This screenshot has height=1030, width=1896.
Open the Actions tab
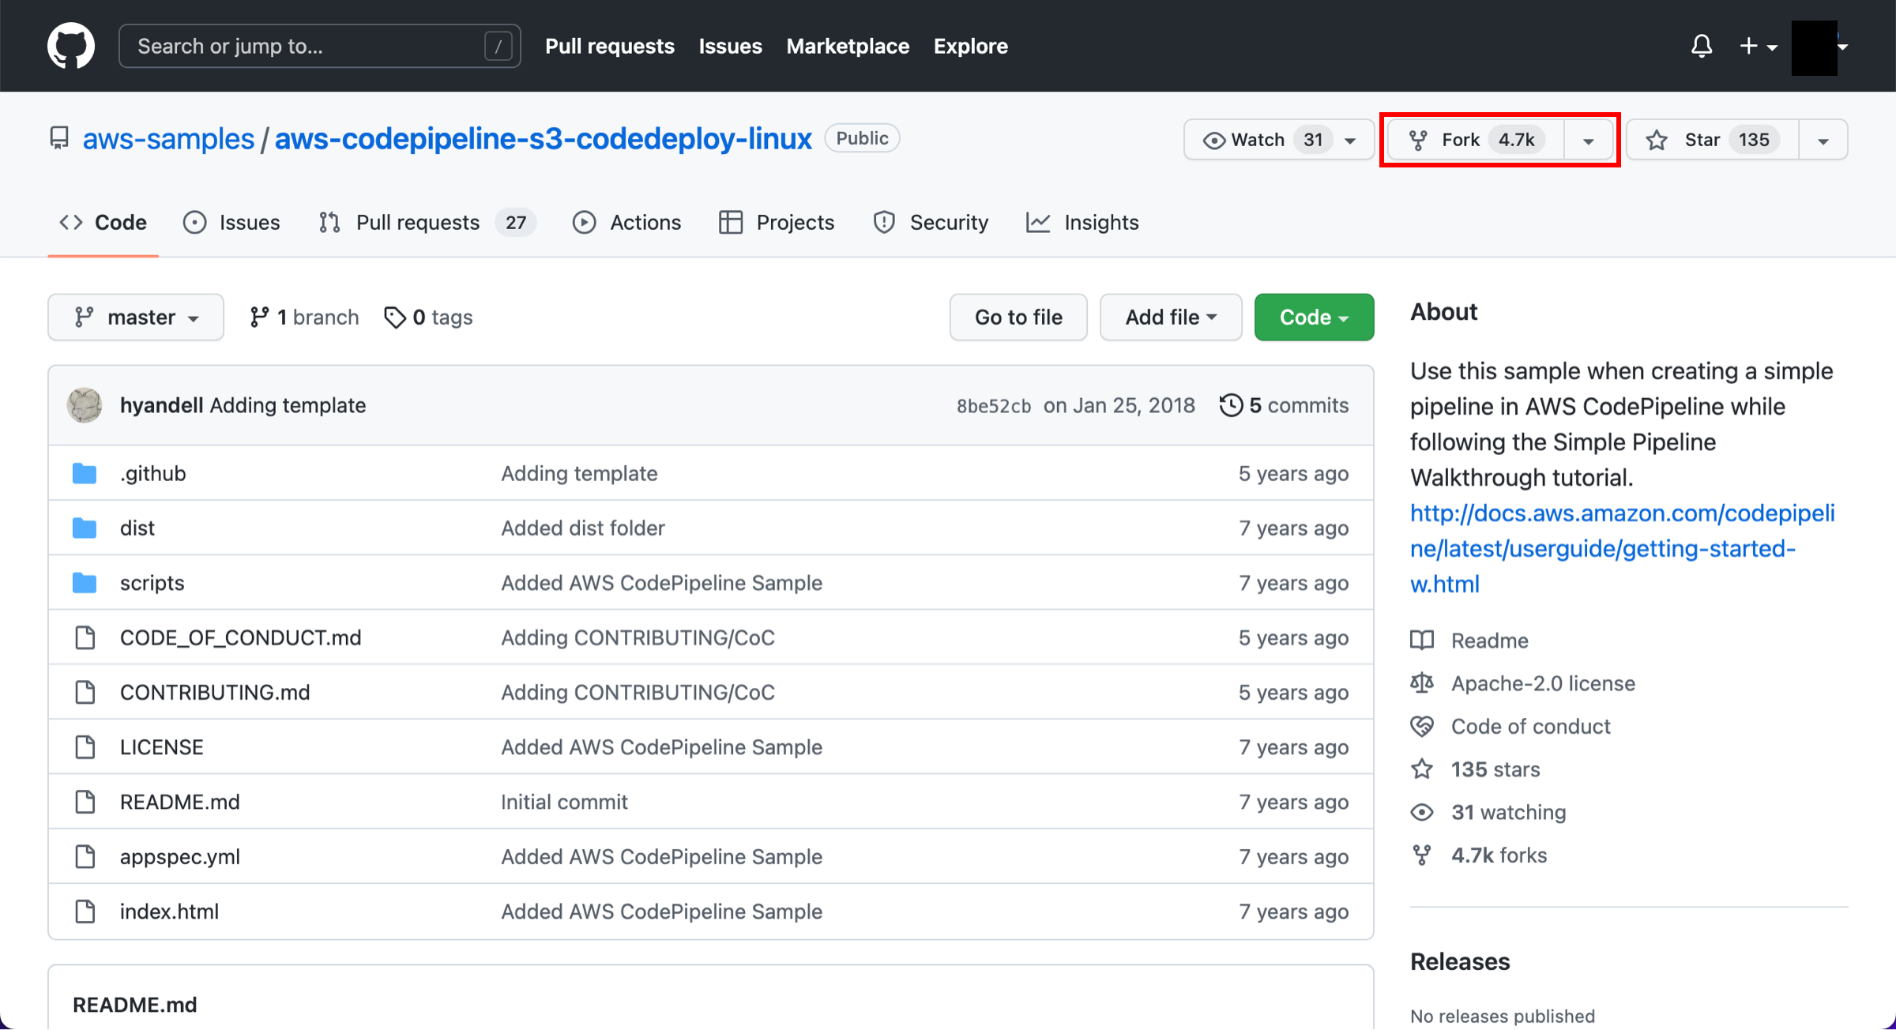pyautogui.click(x=626, y=223)
